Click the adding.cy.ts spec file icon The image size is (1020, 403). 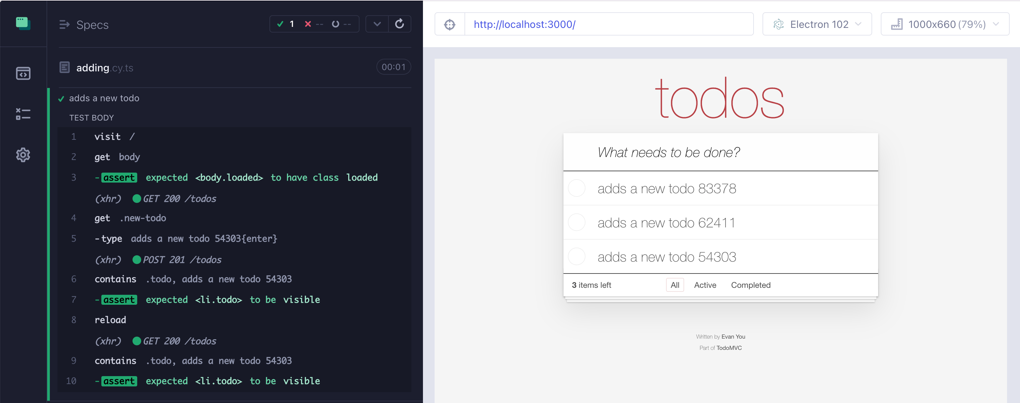pyautogui.click(x=64, y=68)
